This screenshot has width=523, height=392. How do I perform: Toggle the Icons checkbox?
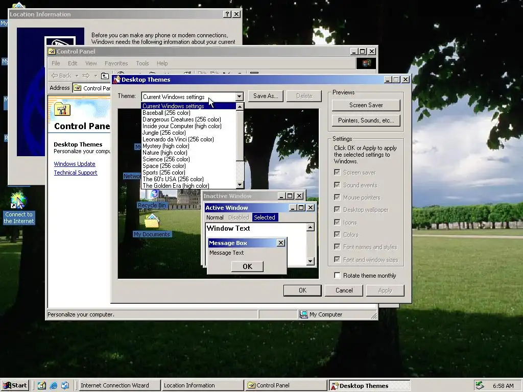pos(337,223)
